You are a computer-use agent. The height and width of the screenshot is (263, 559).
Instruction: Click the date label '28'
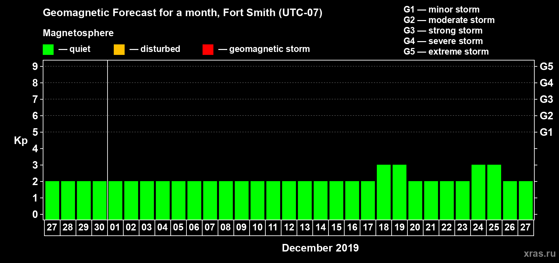tap(68, 227)
